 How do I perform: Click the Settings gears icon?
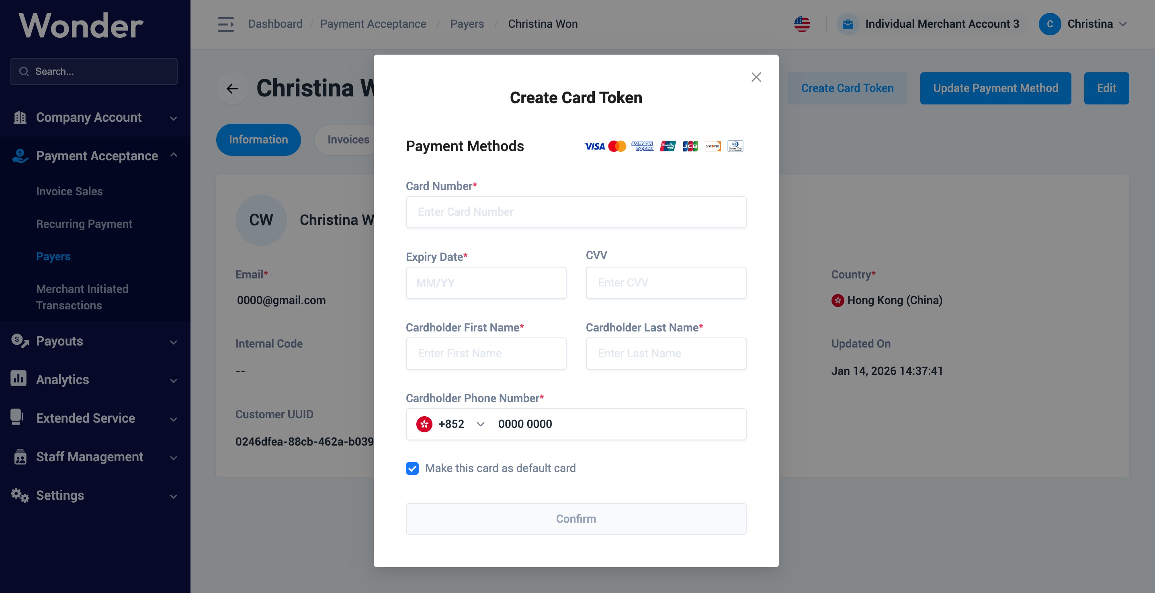pos(20,495)
